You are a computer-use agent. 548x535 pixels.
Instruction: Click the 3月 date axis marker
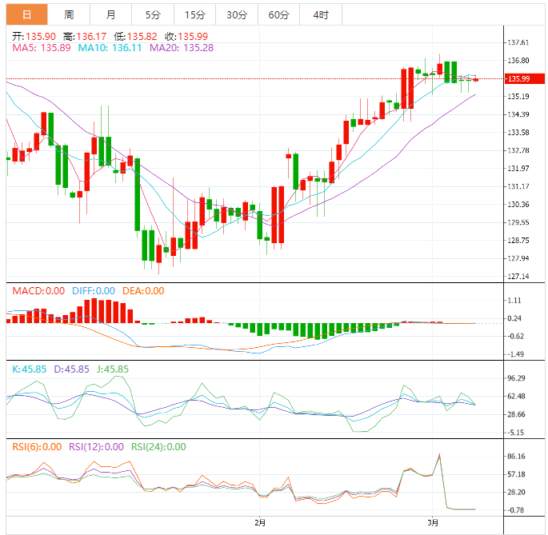click(x=433, y=522)
